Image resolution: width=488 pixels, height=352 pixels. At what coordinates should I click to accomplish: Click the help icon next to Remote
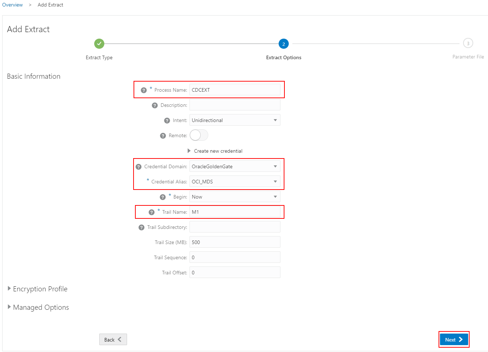(163, 136)
